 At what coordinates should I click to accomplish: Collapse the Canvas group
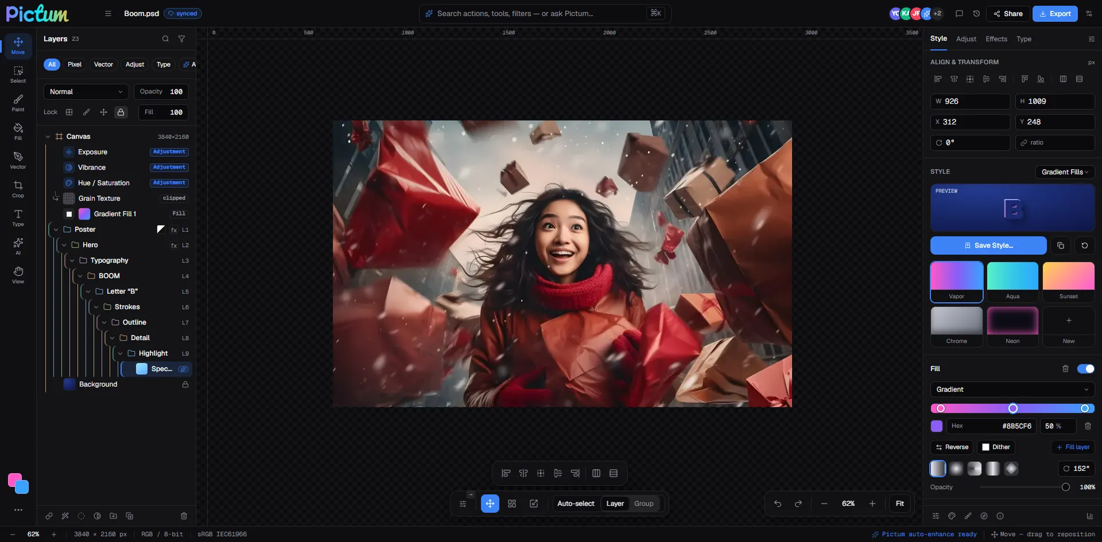(x=48, y=137)
